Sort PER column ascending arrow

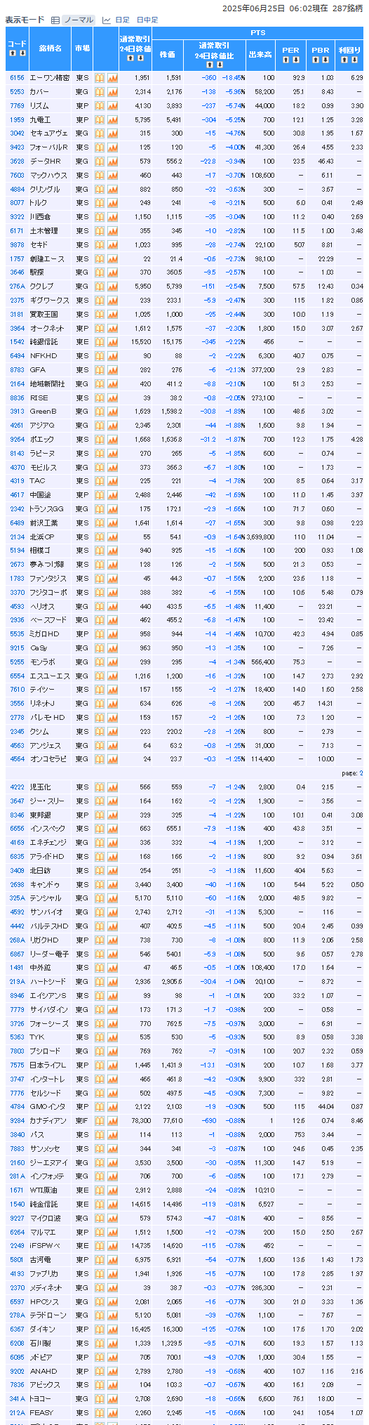coord(286,60)
